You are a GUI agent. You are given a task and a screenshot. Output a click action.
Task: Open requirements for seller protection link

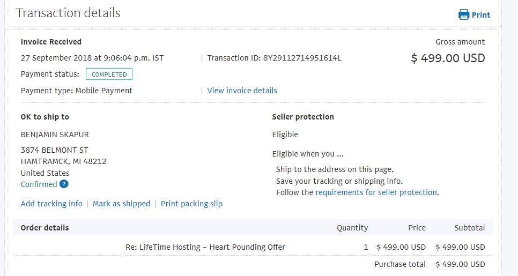376,192
